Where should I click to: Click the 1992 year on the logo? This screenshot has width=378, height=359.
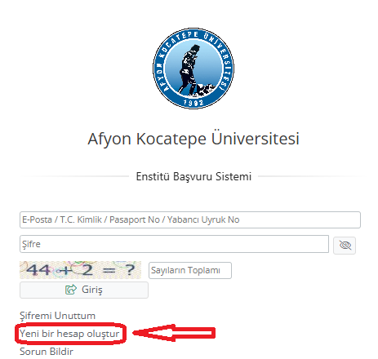[x=193, y=103]
